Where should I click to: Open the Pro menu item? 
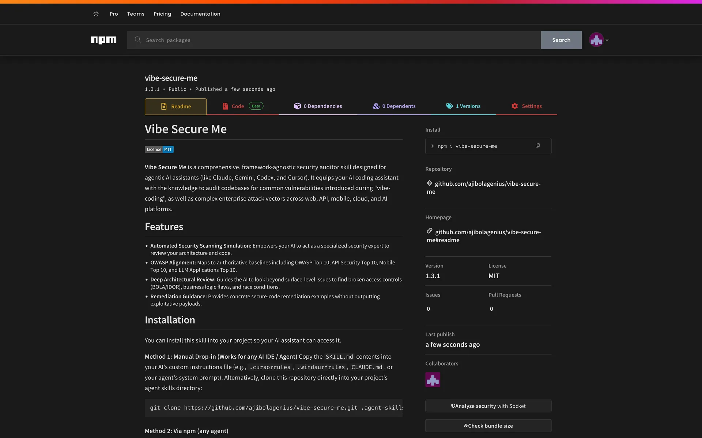(114, 14)
